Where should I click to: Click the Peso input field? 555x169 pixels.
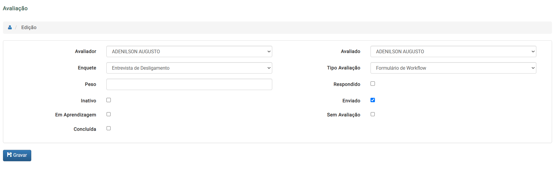[189, 84]
